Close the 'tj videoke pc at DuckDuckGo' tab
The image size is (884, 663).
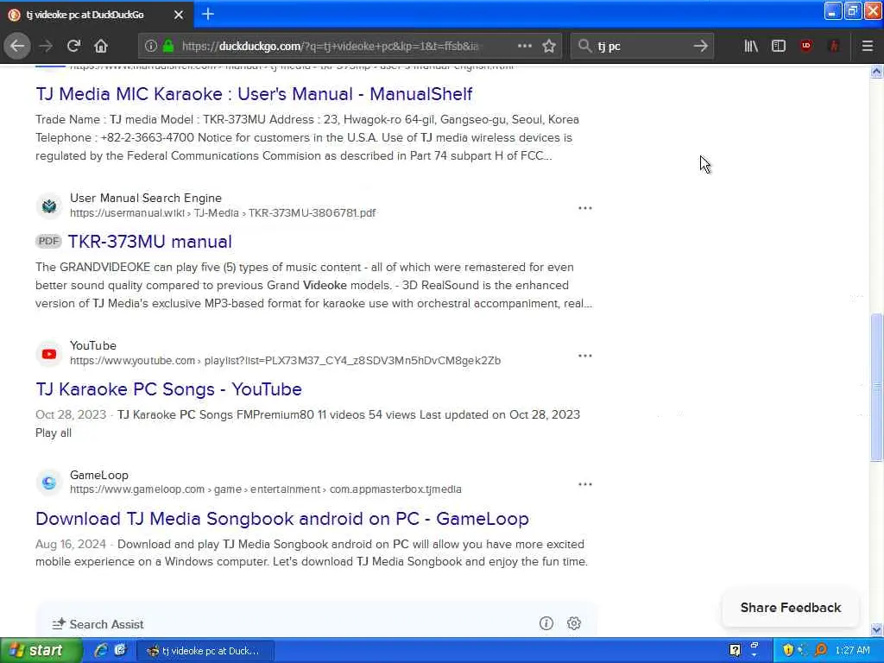pos(178,15)
